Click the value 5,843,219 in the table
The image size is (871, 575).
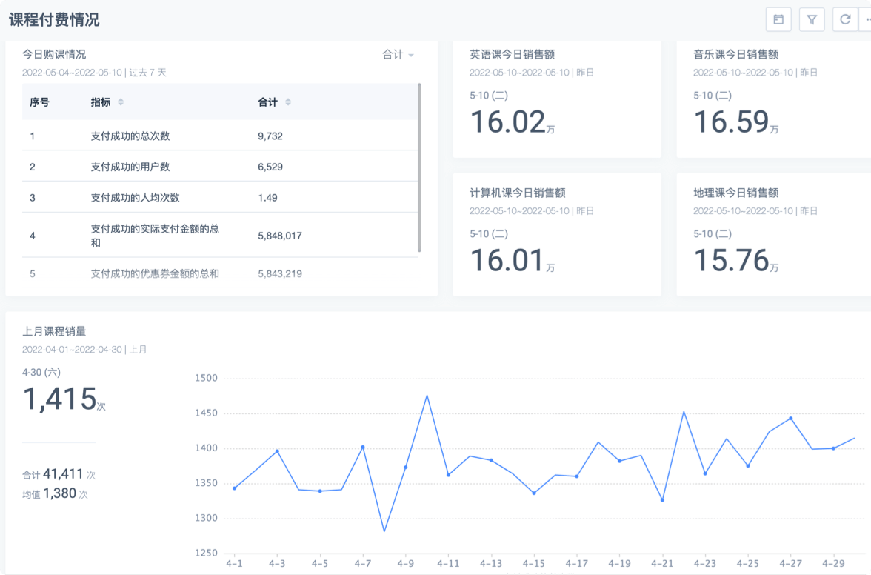pos(280,273)
